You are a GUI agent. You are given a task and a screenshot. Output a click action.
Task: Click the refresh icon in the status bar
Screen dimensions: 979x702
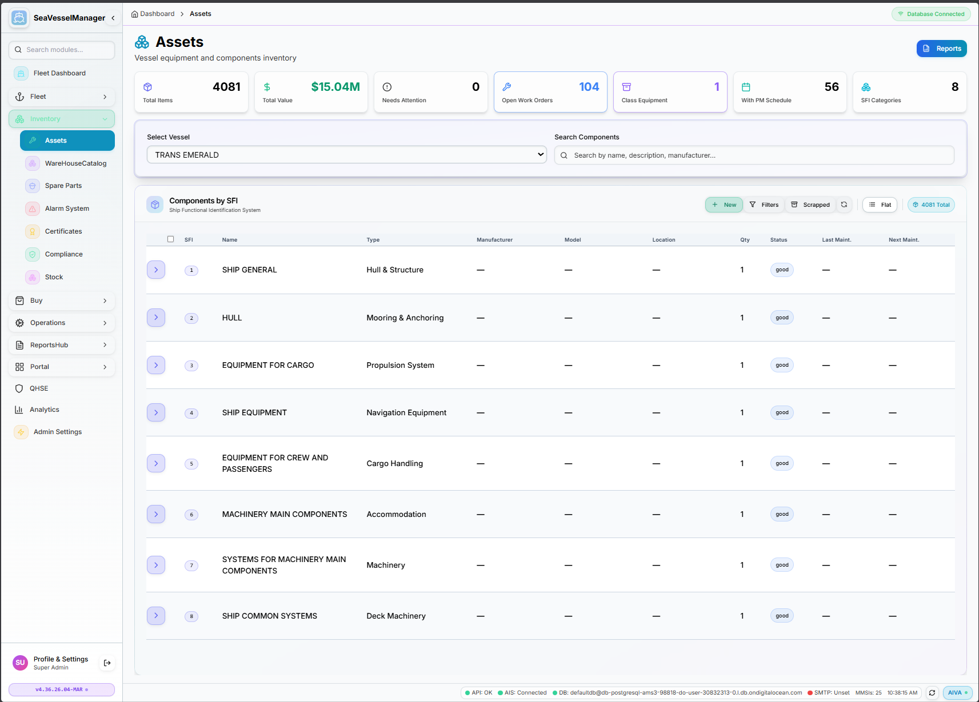pyautogui.click(x=932, y=692)
